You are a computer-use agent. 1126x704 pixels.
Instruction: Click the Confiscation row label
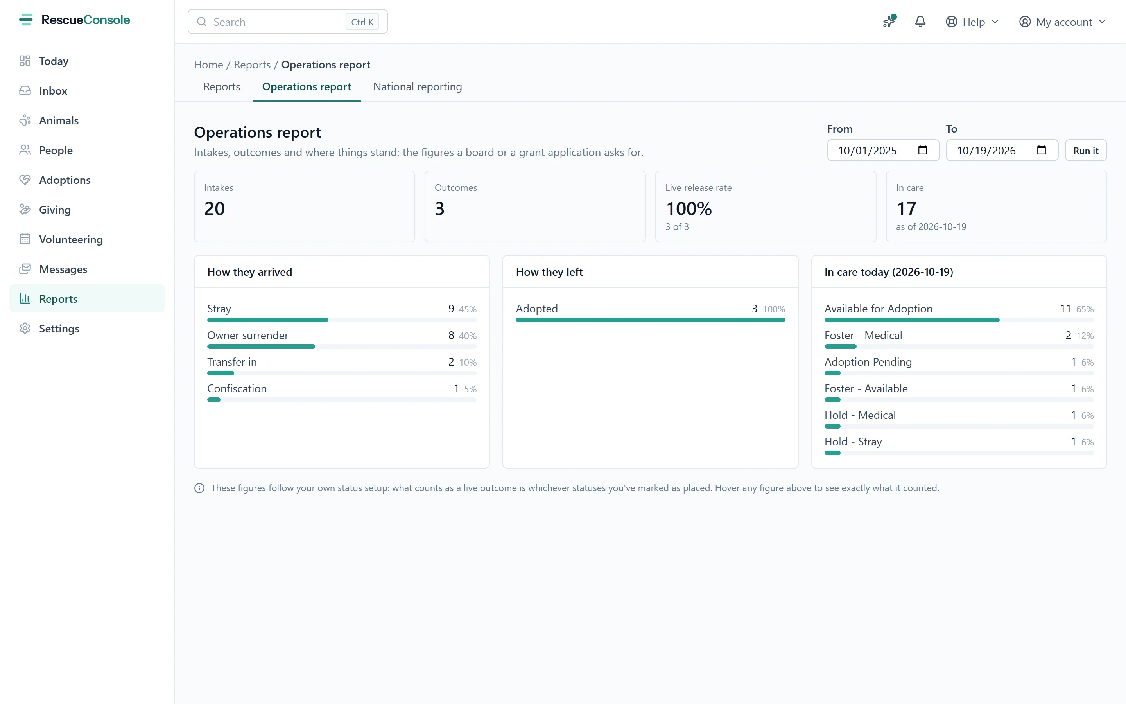coord(237,388)
